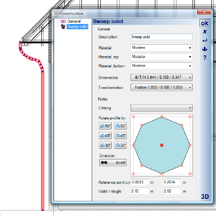216x217 pixels.
Task: Click the Height field 0.10
Action: pyautogui.click(x=172, y=191)
